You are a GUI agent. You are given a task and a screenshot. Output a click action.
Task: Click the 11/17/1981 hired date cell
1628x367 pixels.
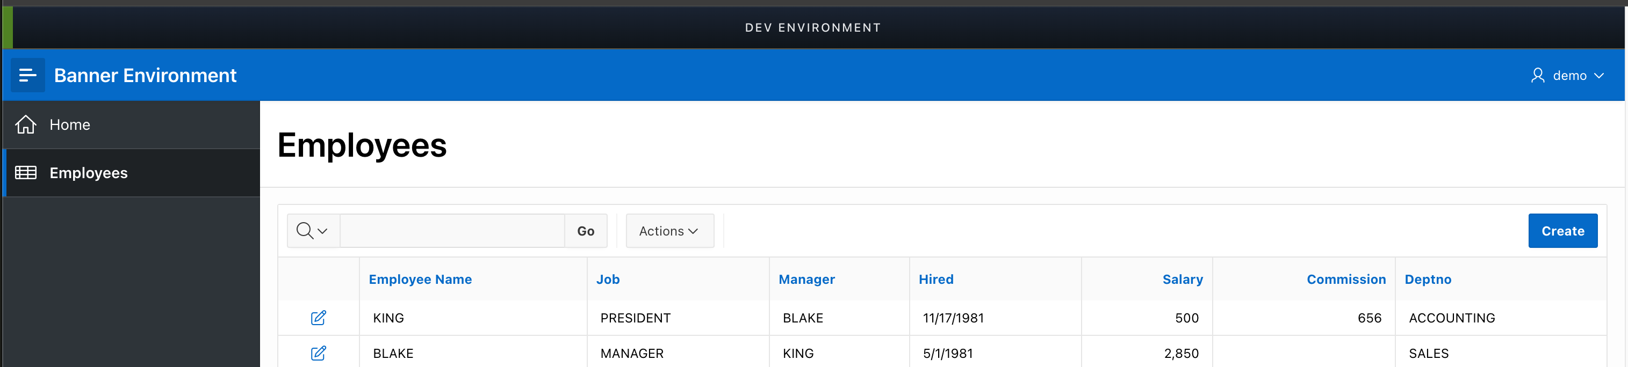(996, 318)
